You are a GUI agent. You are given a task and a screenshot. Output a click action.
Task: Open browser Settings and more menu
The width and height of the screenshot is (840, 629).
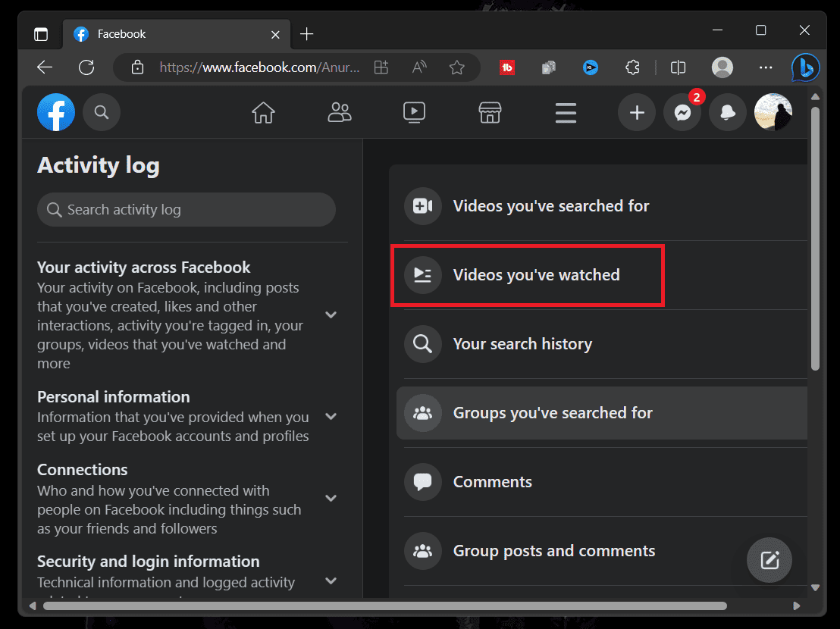(x=766, y=67)
